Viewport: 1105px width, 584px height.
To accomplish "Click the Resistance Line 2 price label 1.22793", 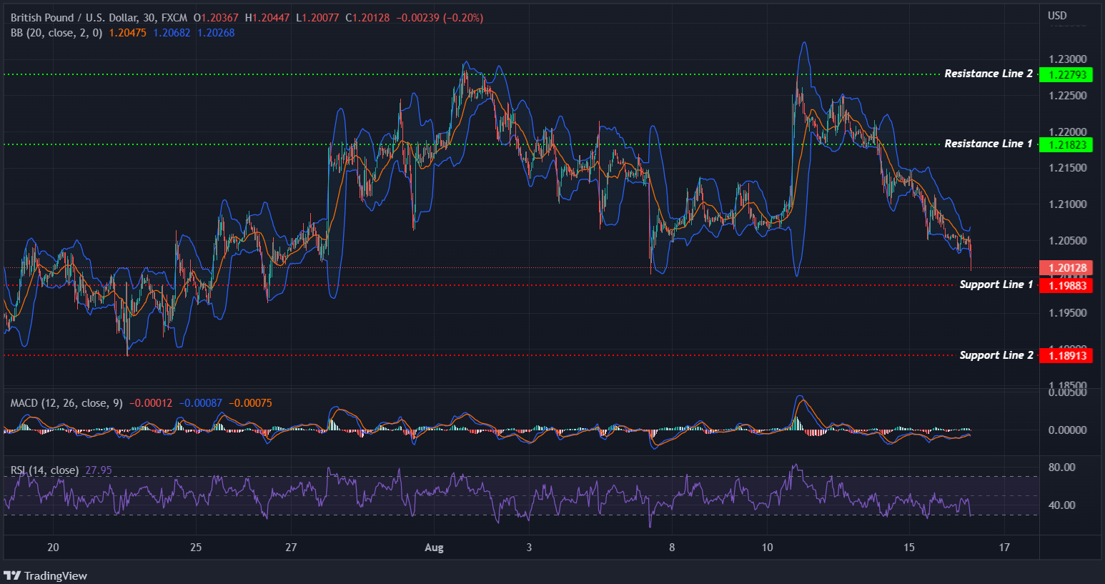I will pyautogui.click(x=1066, y=74).
